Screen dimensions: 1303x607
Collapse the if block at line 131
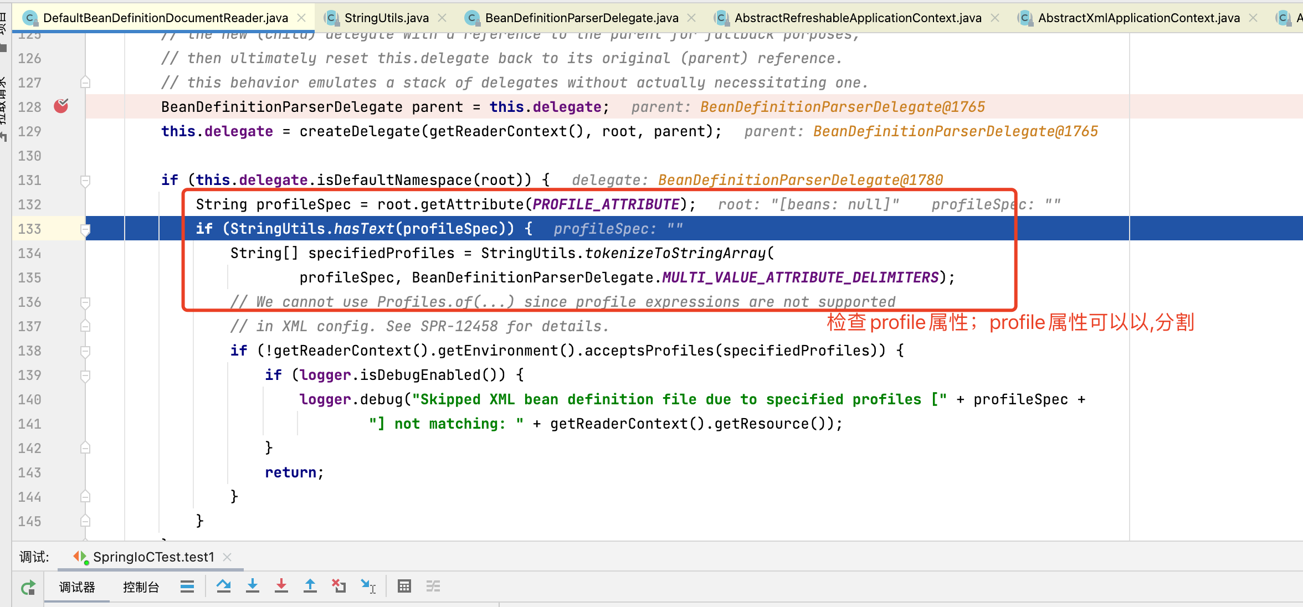coord(85,181)
